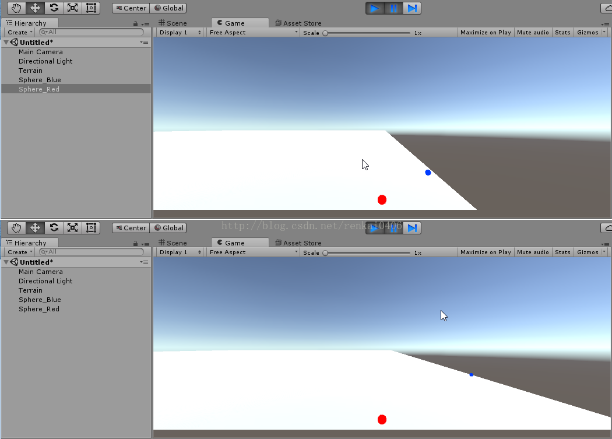Select the Game tab in the upper editor
Viewport: 612px width, 439px height.
(240, 23)
